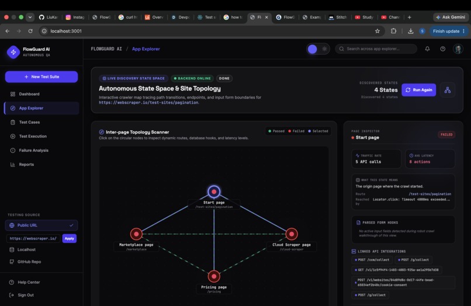
Task: Click Ask Gemini button
Action: pyautogui.click(x=451, y=17)
